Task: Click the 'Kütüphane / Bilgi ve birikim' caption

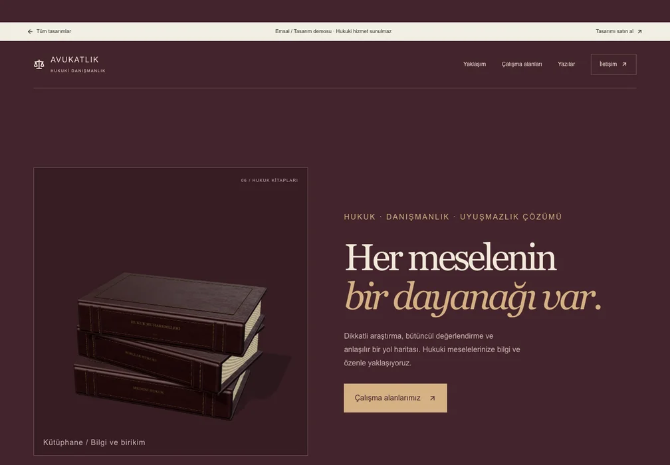Action: [x=94, y=442]
